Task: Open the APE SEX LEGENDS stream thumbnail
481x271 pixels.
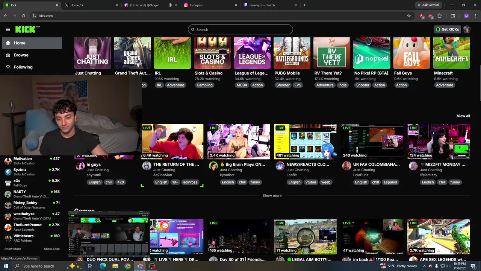Action: coord(439,237)
